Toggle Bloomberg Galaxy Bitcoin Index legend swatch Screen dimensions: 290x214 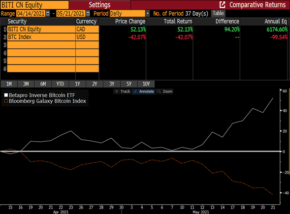[6, 101]
